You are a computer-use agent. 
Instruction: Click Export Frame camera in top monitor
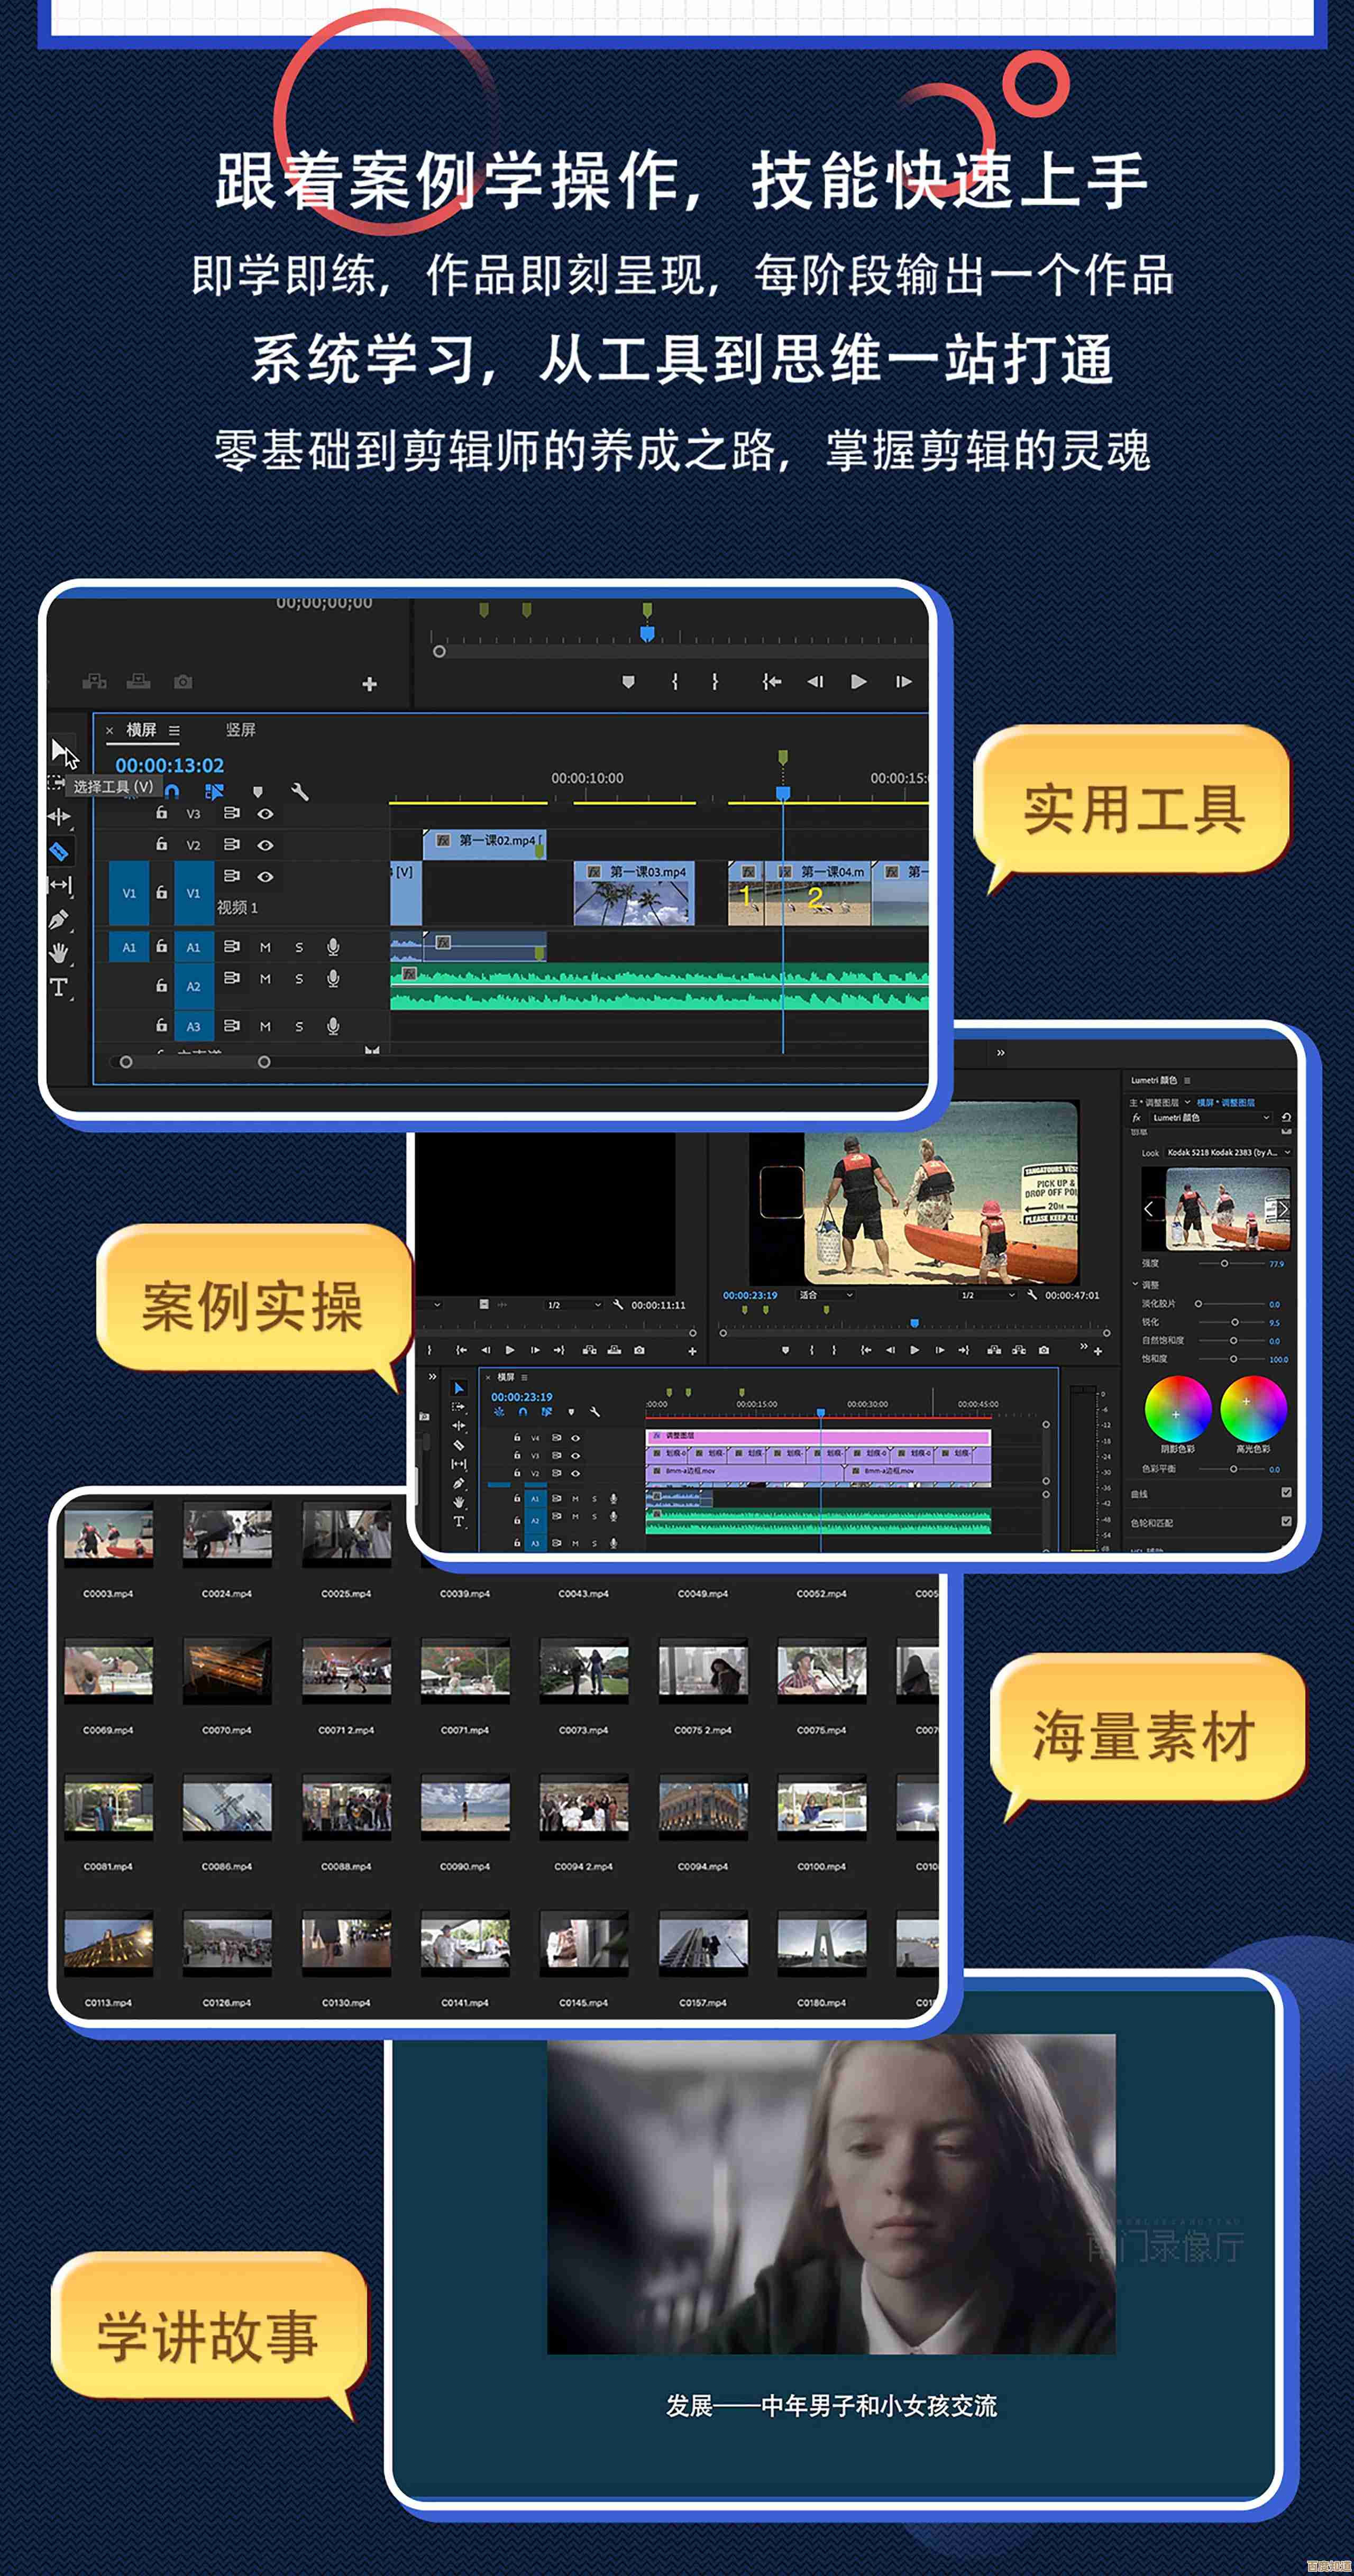[183, 682]
